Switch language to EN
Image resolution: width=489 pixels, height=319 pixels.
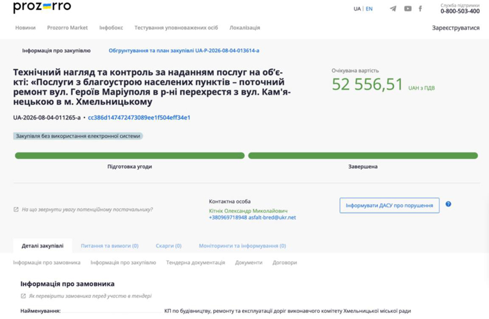(x=369, y=9)
